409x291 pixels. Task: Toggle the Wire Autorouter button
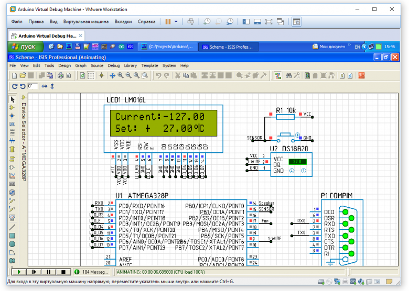click(277, 75)
